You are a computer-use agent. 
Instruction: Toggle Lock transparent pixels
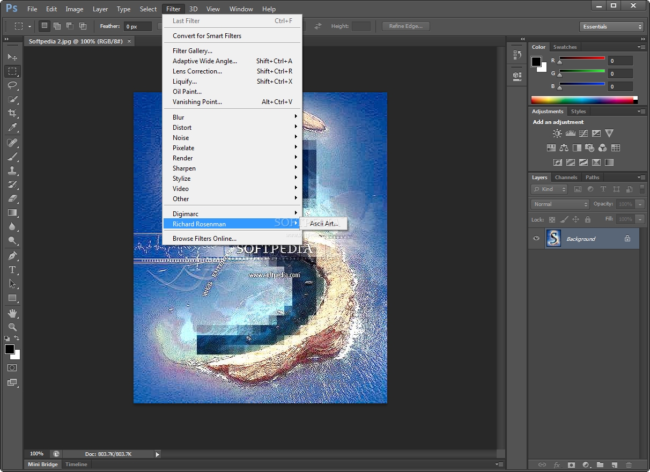point(552,219)
